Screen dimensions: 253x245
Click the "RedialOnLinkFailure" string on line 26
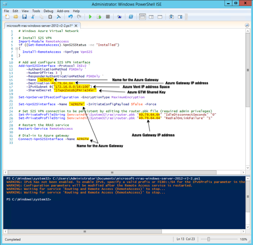pos(184,118)
